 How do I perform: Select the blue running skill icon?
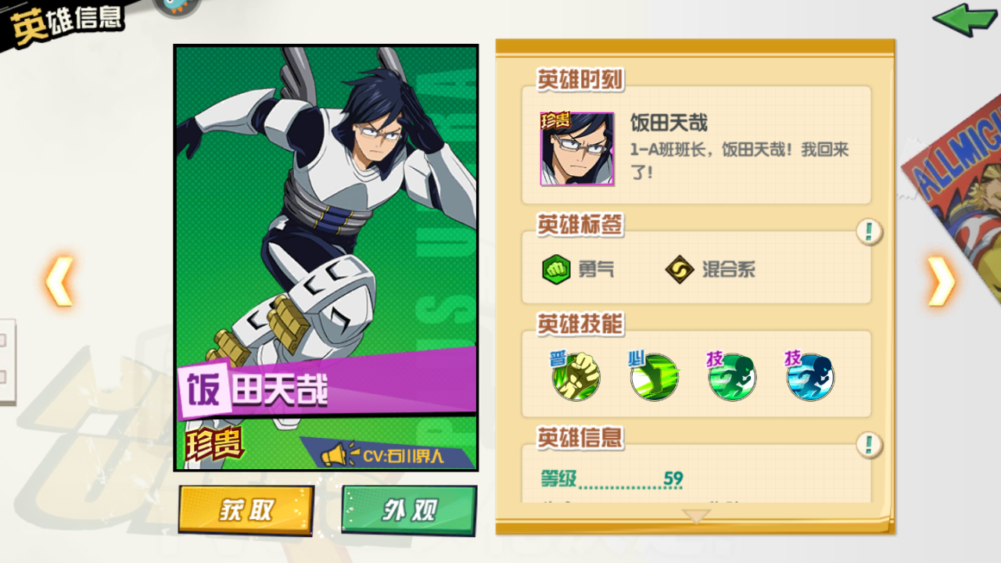coord(810,376)
